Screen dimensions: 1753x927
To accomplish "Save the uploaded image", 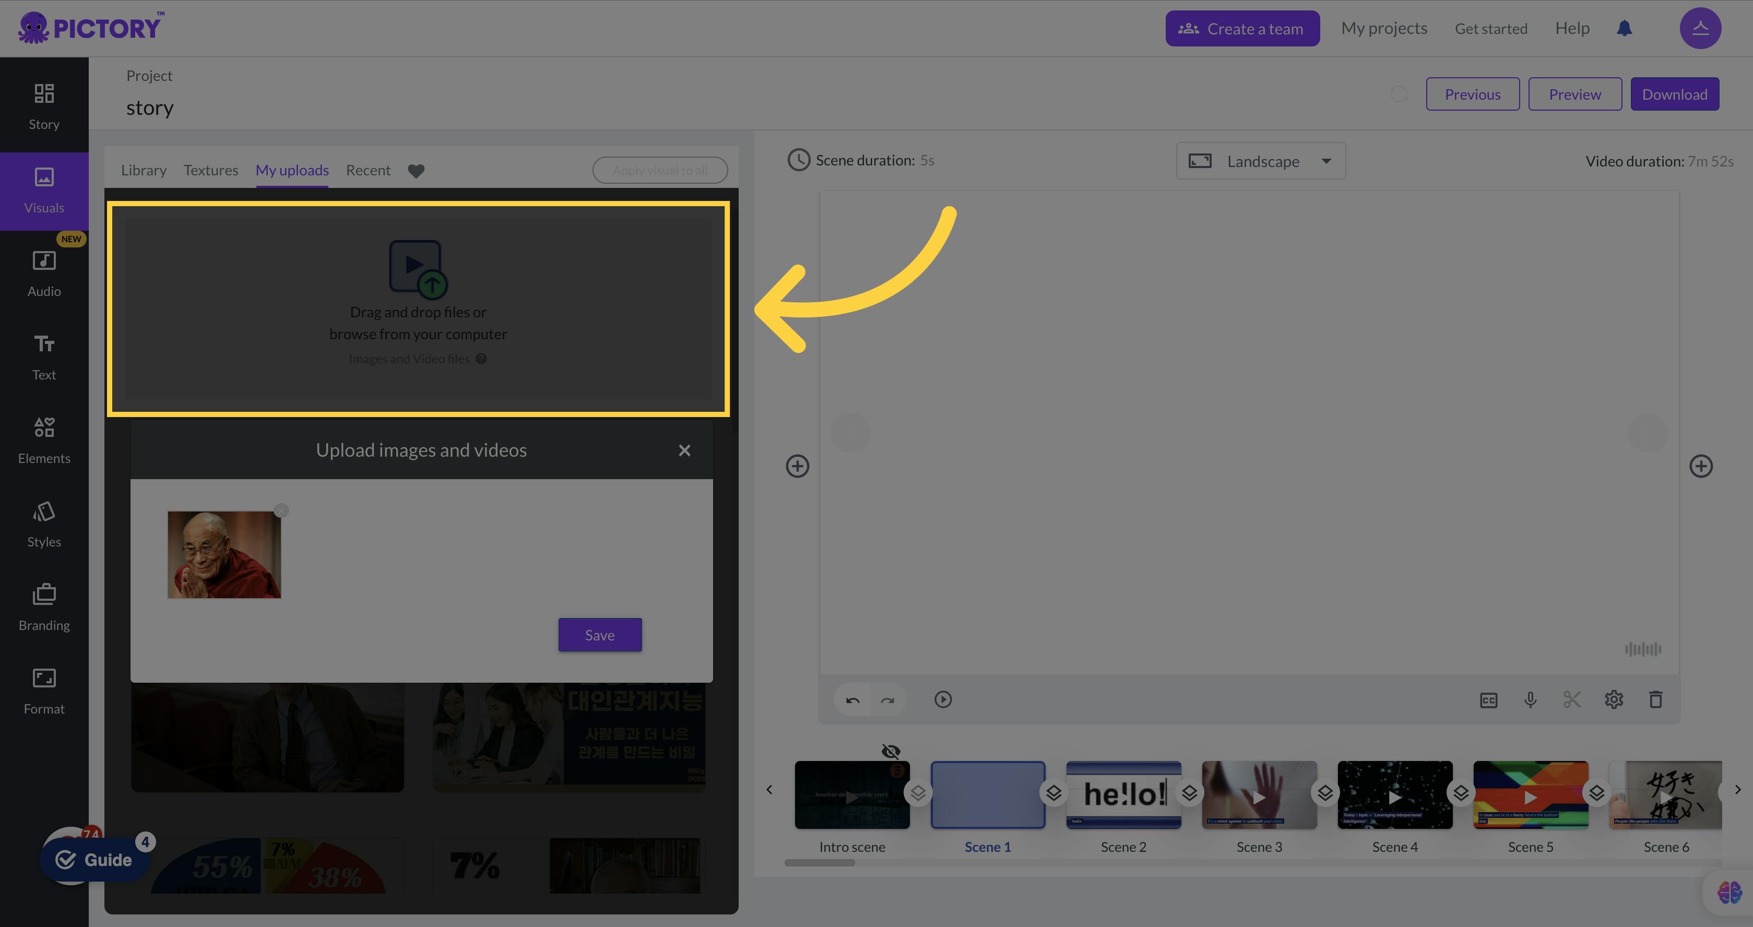I will click(599, 635).
